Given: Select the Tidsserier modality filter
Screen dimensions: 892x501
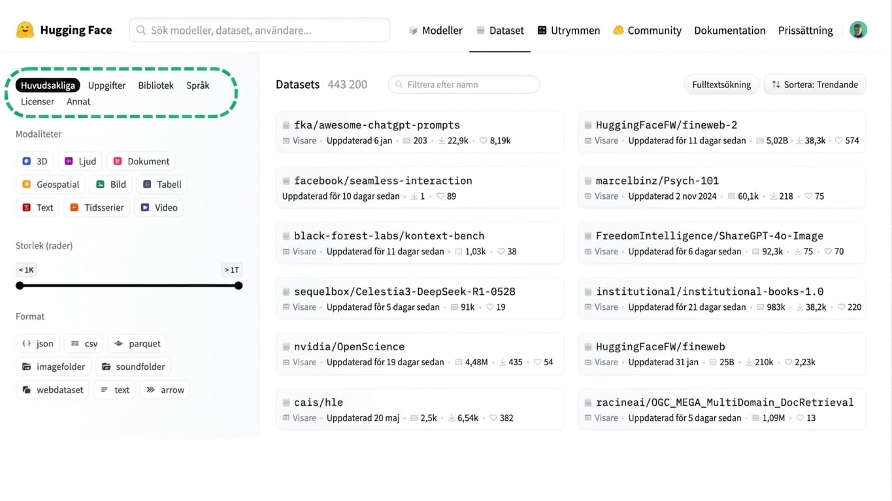Looking at the screenshot, I should point(97,207).
